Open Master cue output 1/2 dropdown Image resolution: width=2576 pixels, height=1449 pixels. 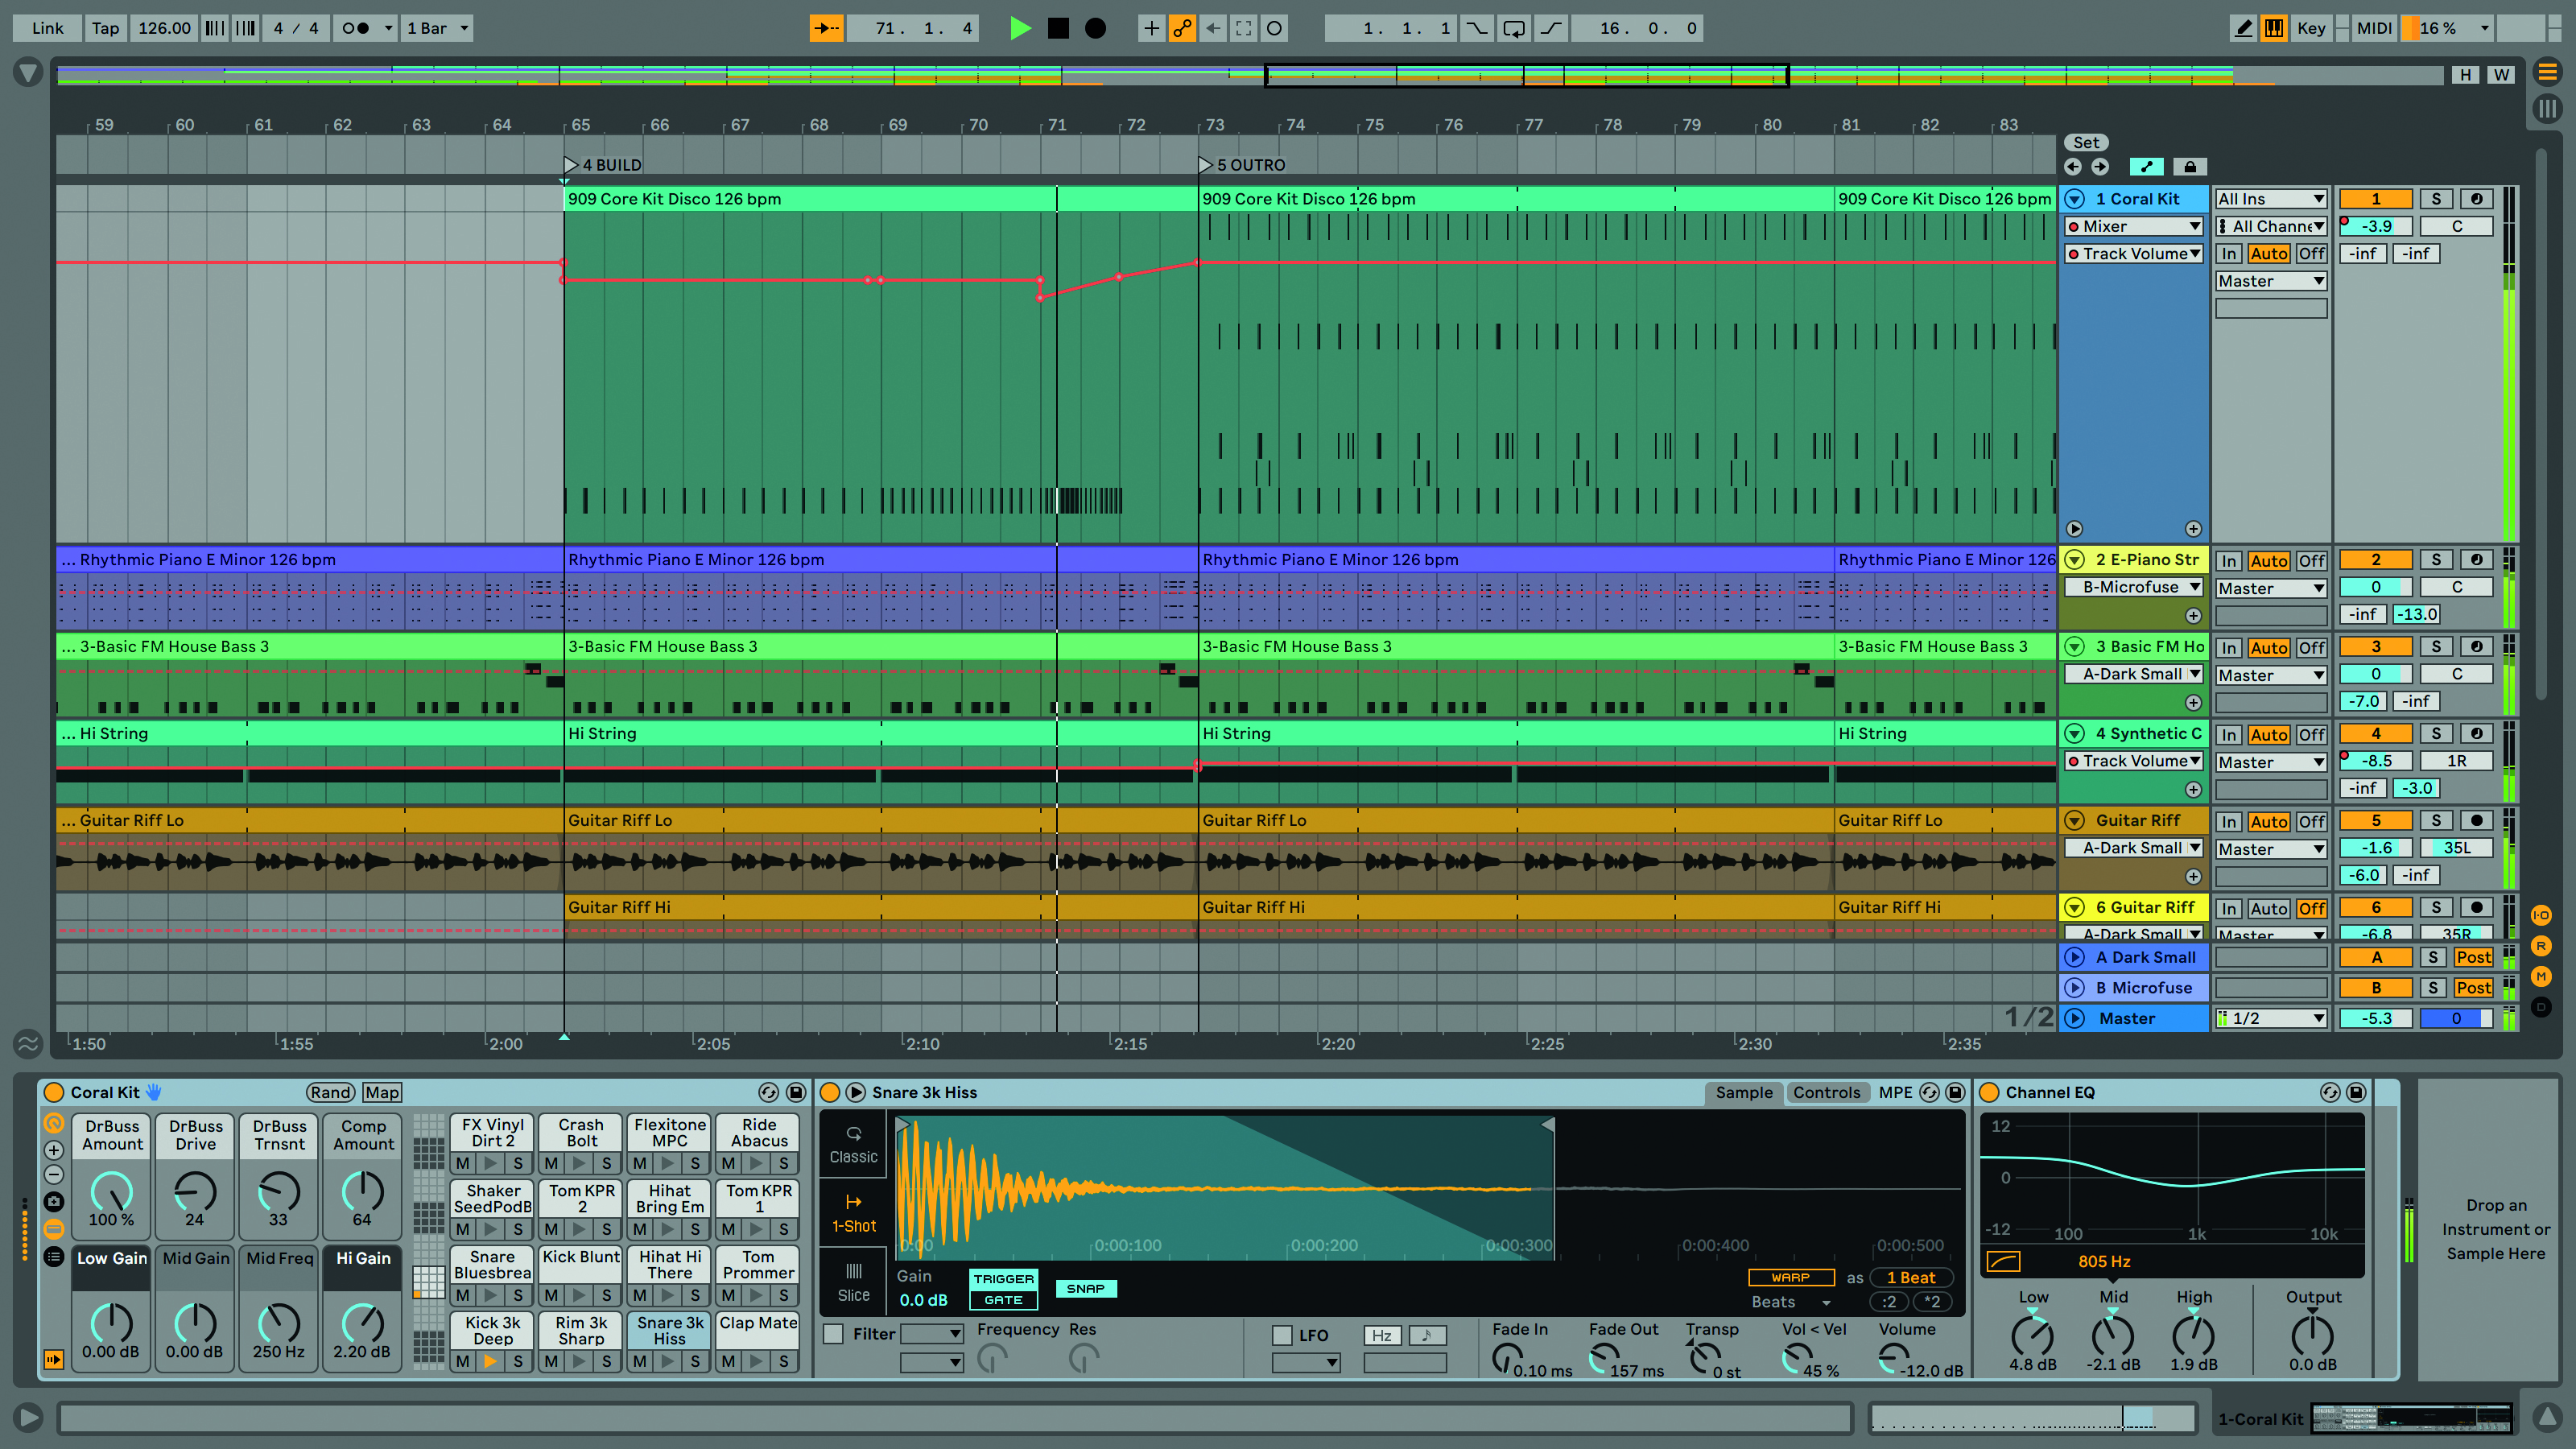tap(2271, 1019)
